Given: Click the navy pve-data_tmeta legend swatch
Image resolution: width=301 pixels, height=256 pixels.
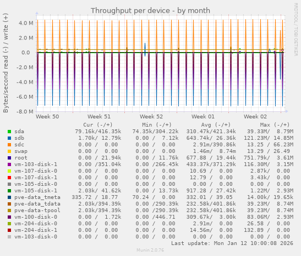Looking at the screenshot, I should [9, 197].
